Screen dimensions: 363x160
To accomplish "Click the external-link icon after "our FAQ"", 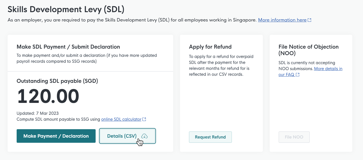I will [x=298, y=75].
